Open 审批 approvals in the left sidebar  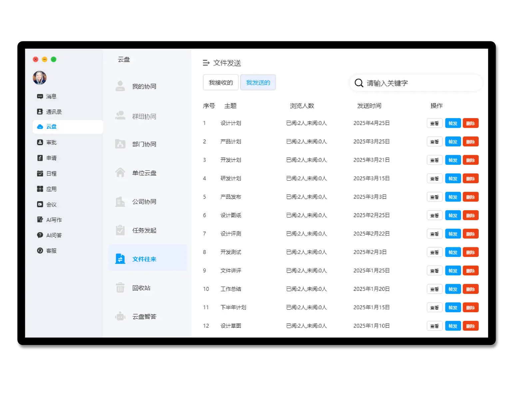pyautogui.click(x=47, y=142)
